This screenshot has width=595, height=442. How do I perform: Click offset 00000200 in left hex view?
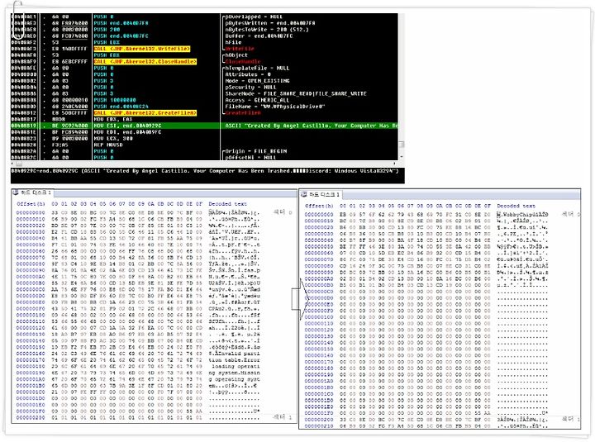31,418
